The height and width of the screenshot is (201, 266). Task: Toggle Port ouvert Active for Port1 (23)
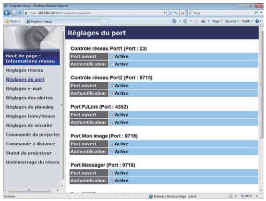click(112, 56)
